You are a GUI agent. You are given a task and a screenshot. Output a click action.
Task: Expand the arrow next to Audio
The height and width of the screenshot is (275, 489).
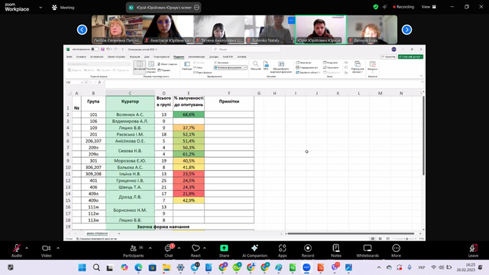pyautogui.click(x=27, y=248)
